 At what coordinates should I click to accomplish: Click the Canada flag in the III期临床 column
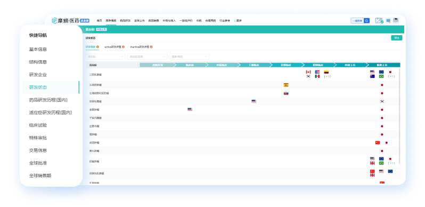tap(308, 72)
